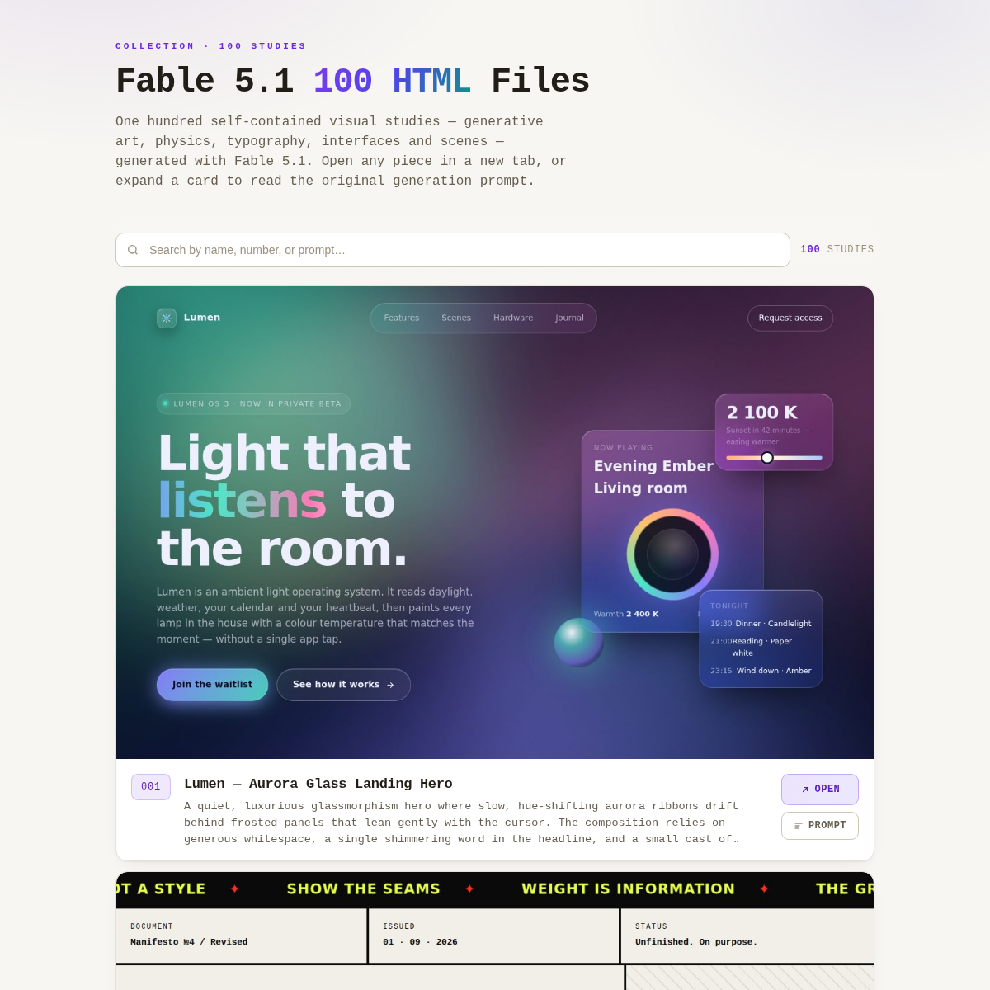The image size is (990, 990).
Task: Click the shimmering word listens in headline
Action: (242, 501)
